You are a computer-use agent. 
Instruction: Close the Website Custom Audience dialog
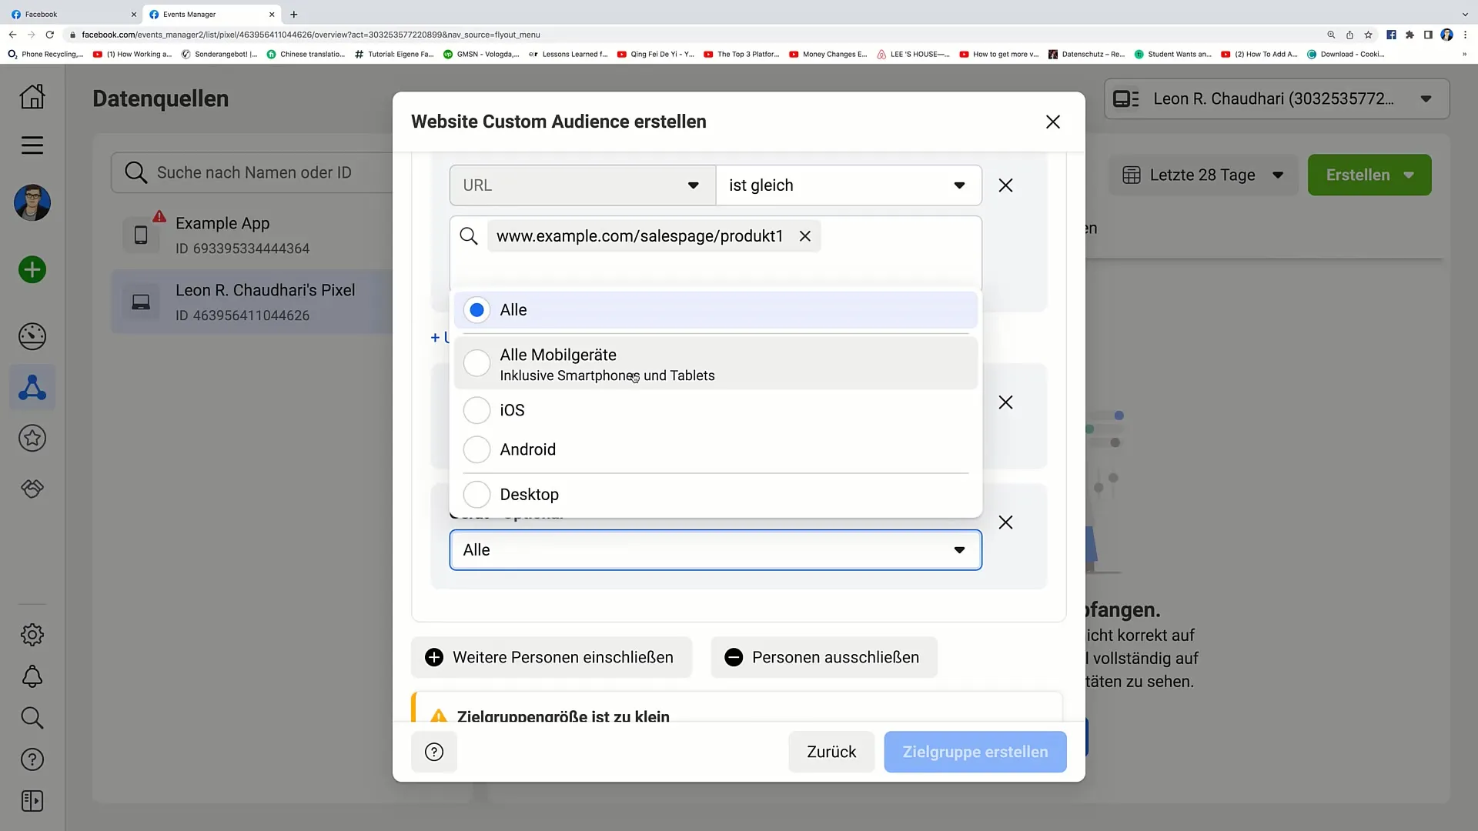click(x=1053, y=122)
